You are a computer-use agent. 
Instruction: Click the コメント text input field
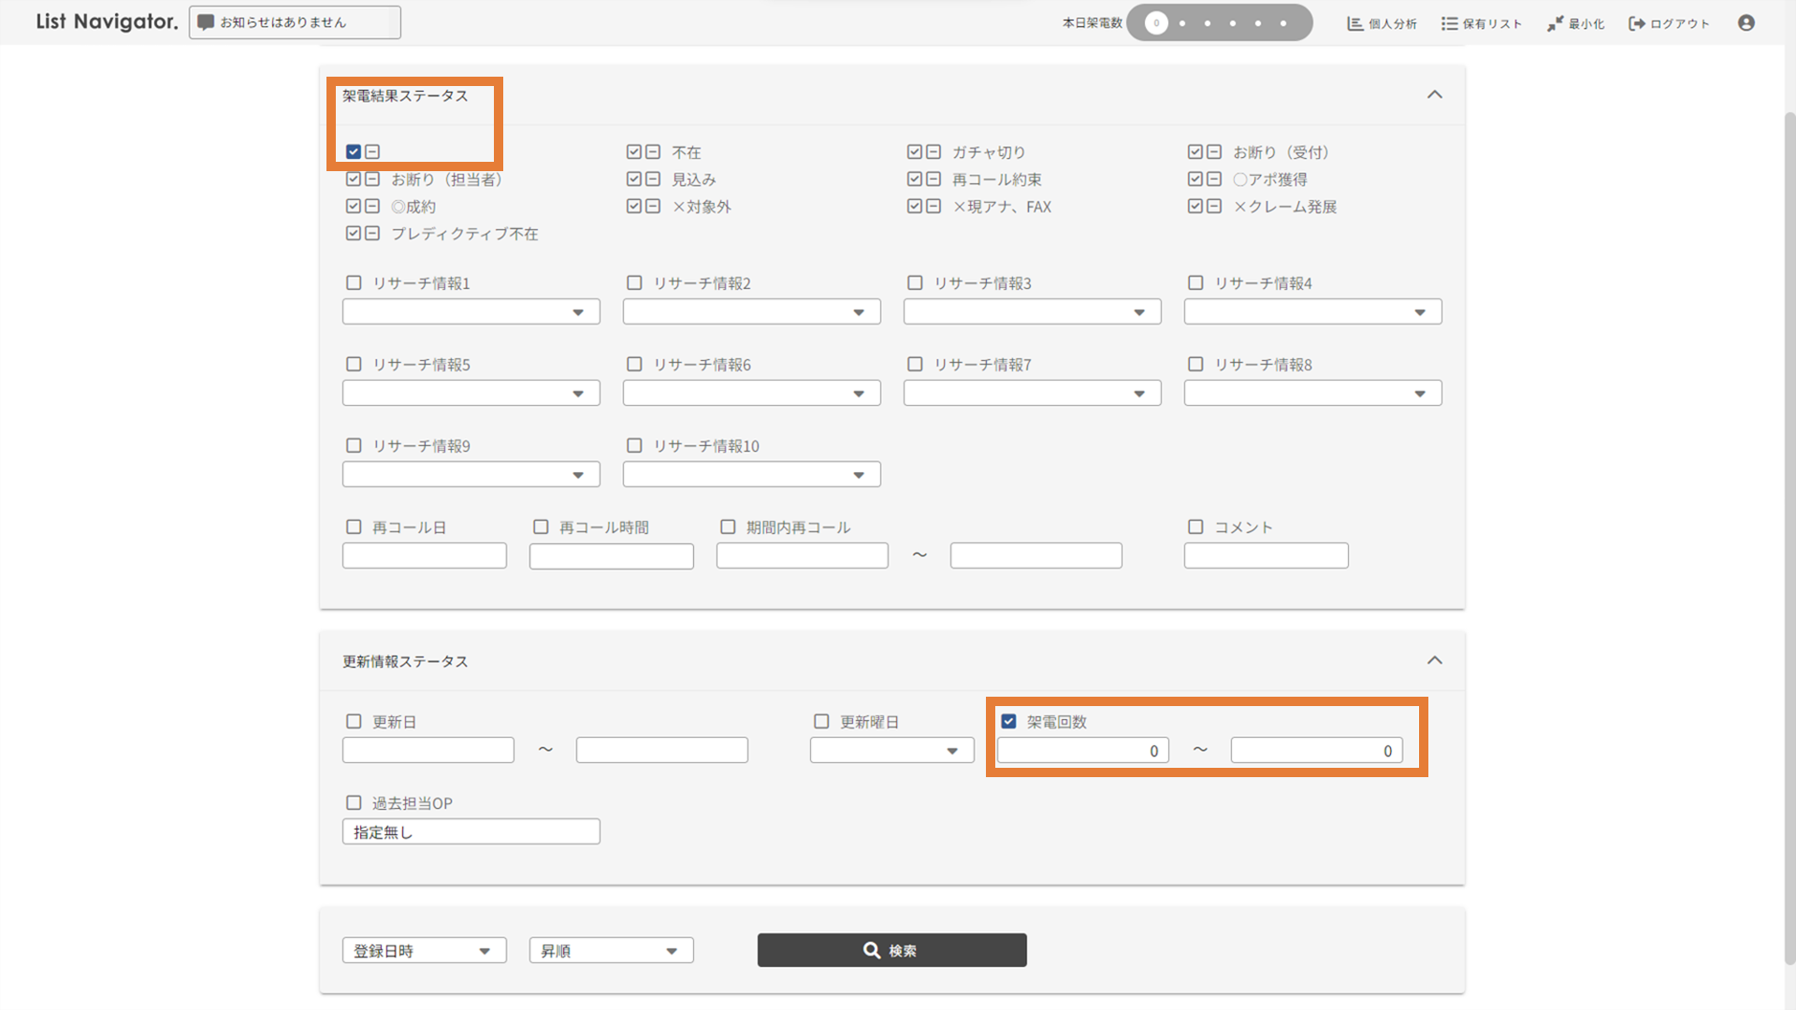[1266, 555]
